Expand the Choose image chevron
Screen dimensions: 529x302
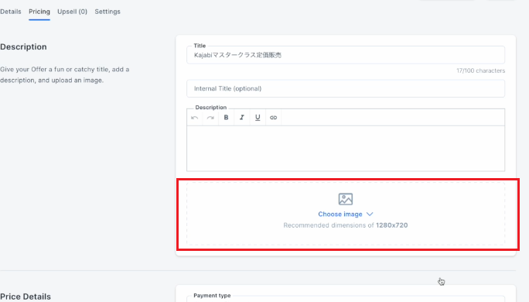370,214
